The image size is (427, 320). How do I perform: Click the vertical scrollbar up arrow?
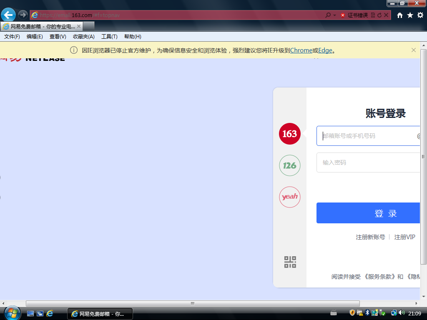point(424,45)
